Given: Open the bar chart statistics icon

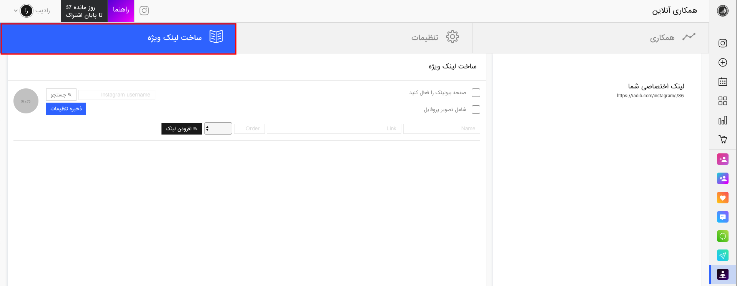Looking at the screenshot, I should (722, 120).
